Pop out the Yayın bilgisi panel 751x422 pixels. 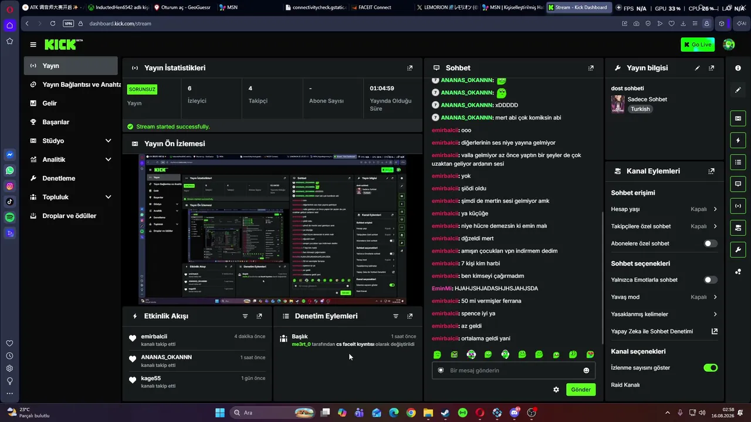711,68
